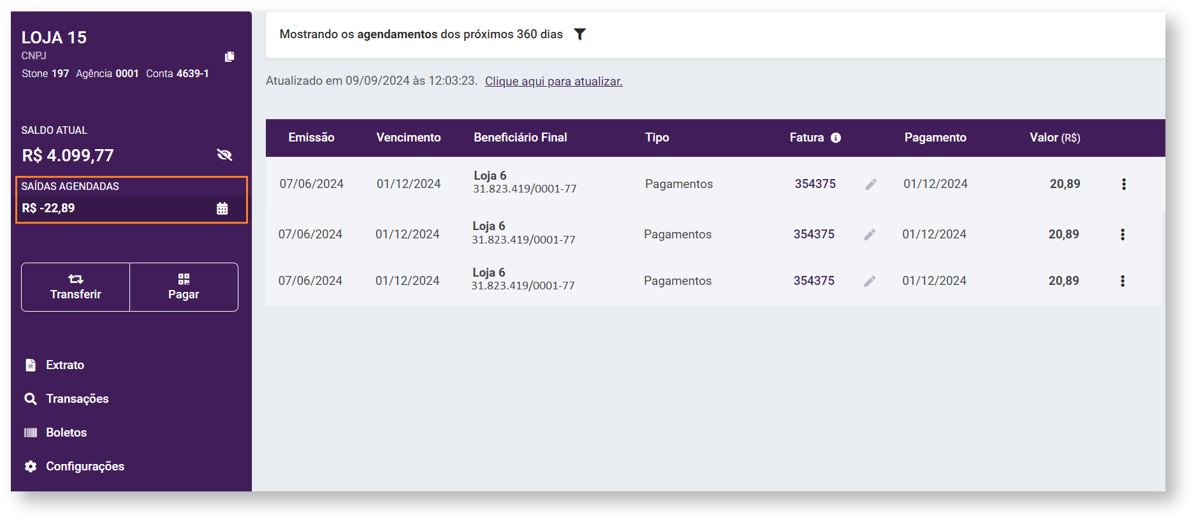
Task: Open more options for first payment row
Action: click(1123, 184)
